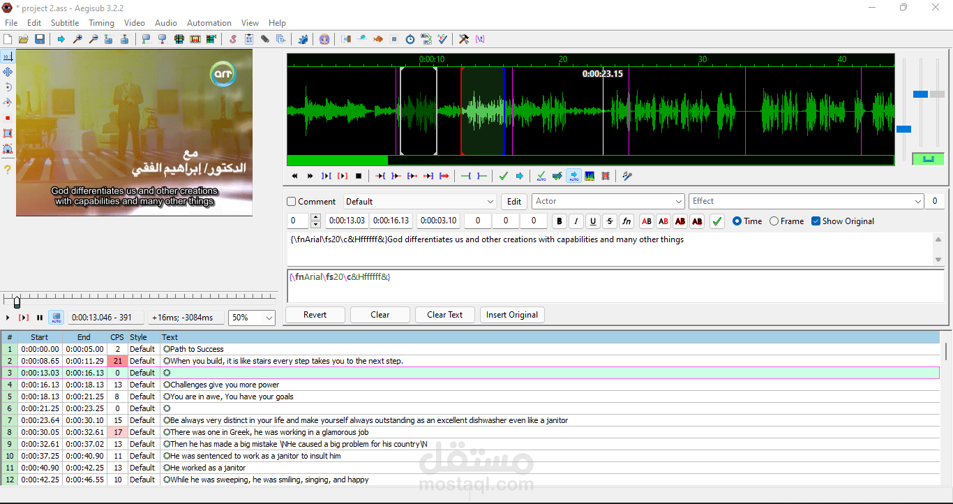953x504 pixels.
Task: Select the row "Challenges give you more power"
Action: click(470, 385)
